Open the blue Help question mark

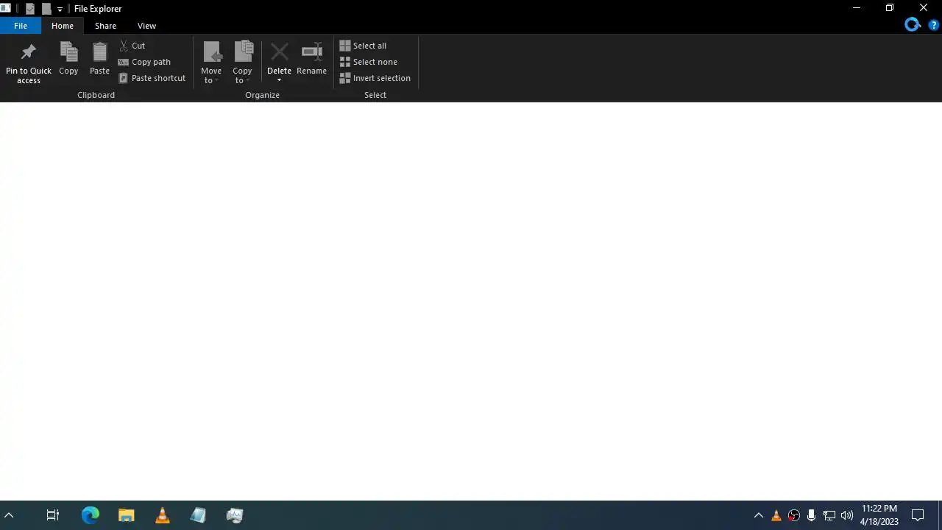point(933,25)
